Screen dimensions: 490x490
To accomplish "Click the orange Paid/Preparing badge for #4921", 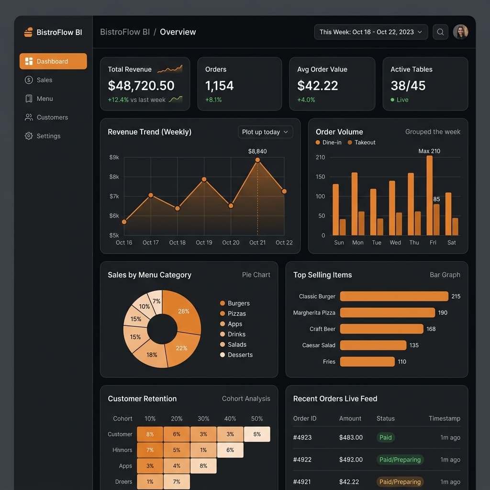I will (x=400, y=482).
